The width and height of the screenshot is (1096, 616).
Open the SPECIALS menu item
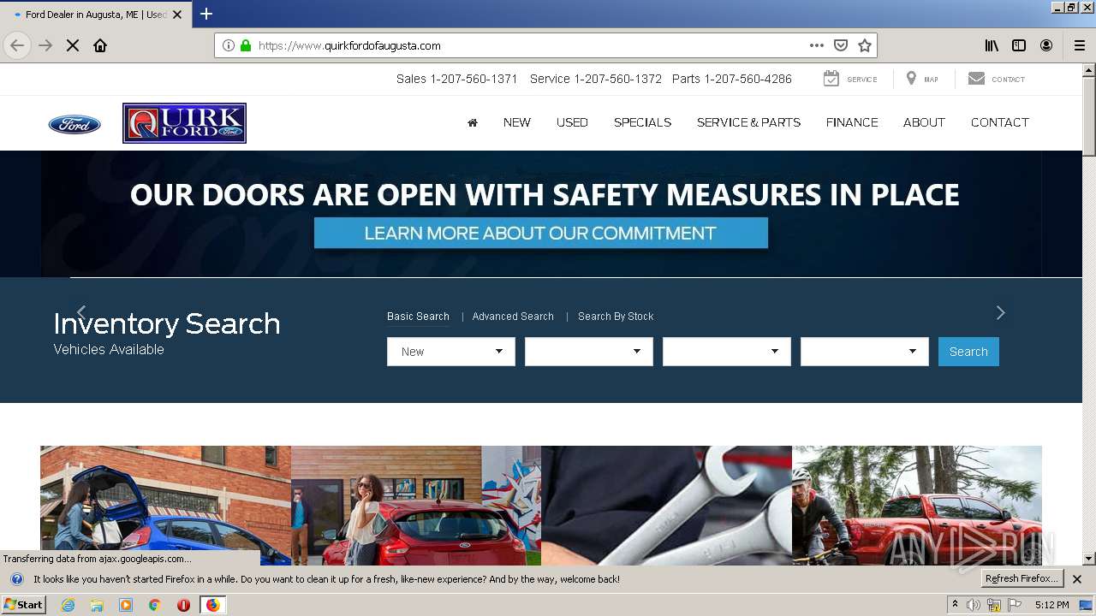click(x=642, y=122)
